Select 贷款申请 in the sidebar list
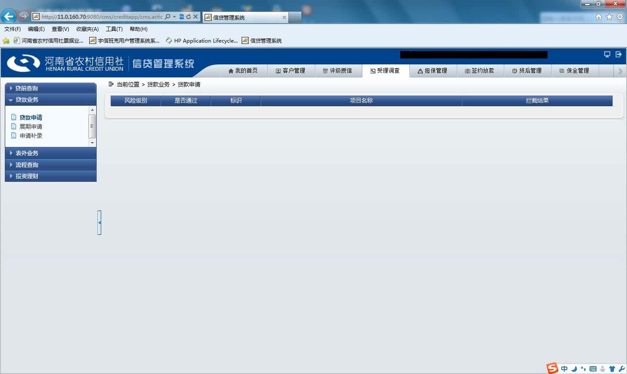 coord(30,117)
